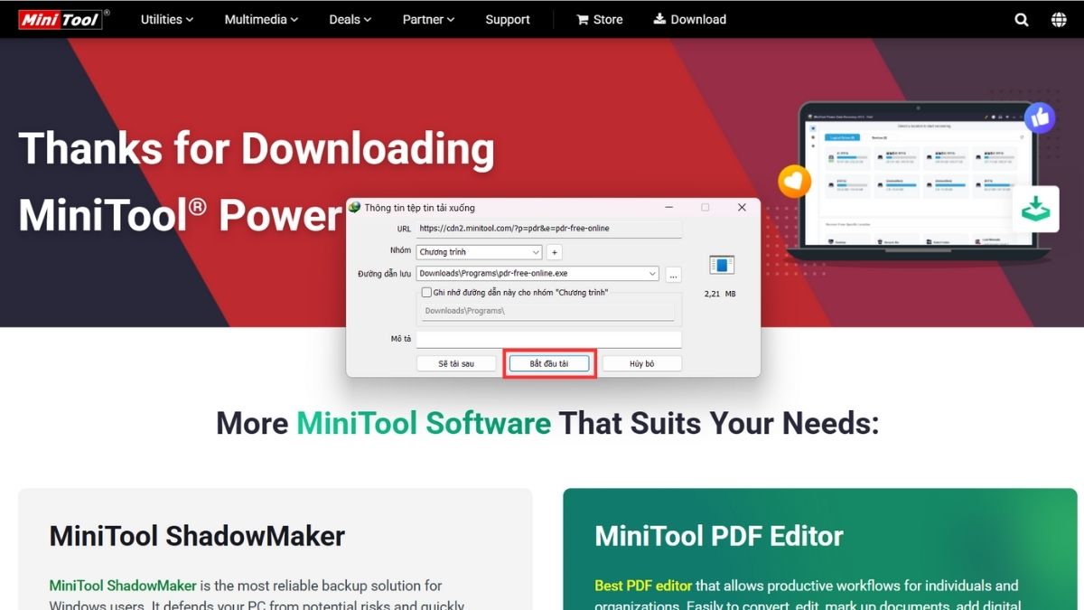The width and height of the screenshot is (1084, 610).
Task: Expand the Deals menu
Action: point(350,19)
